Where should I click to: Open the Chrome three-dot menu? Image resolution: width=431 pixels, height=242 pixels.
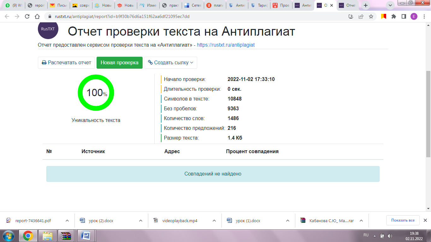424,16
